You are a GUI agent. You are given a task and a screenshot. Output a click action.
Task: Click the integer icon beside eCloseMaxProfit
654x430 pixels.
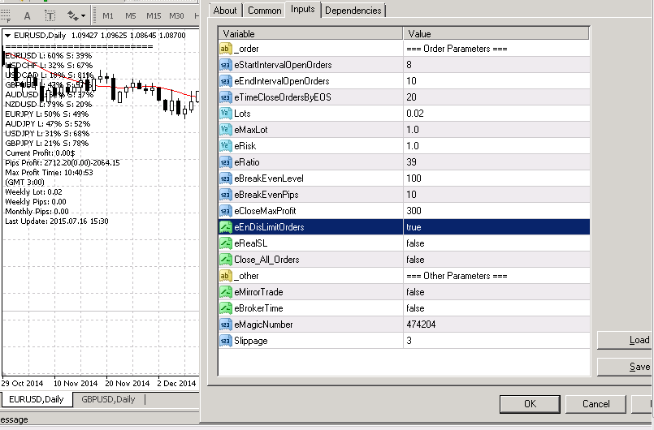[x=225, y=211]
